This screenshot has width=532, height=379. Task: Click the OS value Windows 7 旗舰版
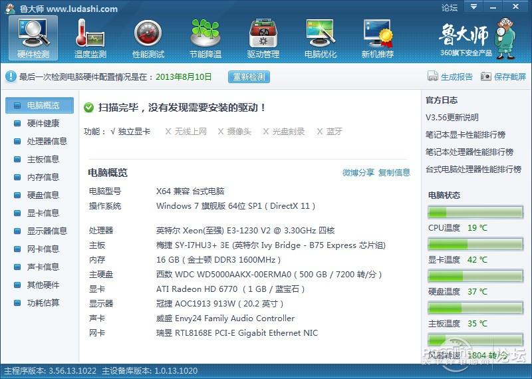tap(236, 206)
